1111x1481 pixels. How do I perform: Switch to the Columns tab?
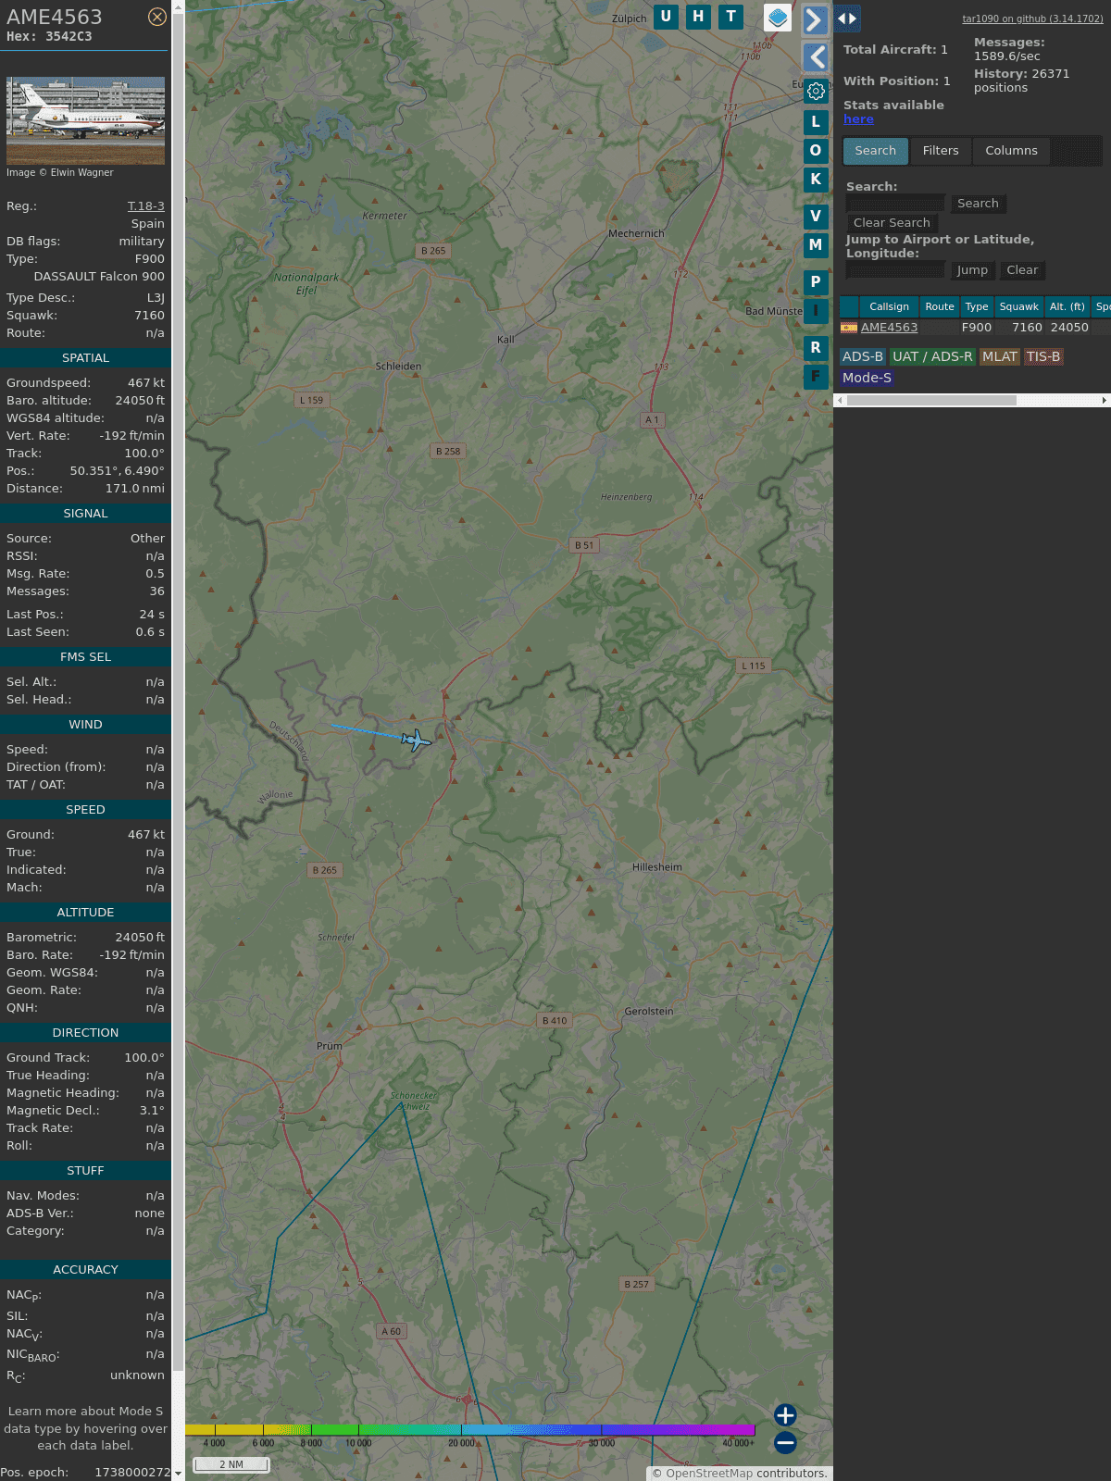[1011, 151]
